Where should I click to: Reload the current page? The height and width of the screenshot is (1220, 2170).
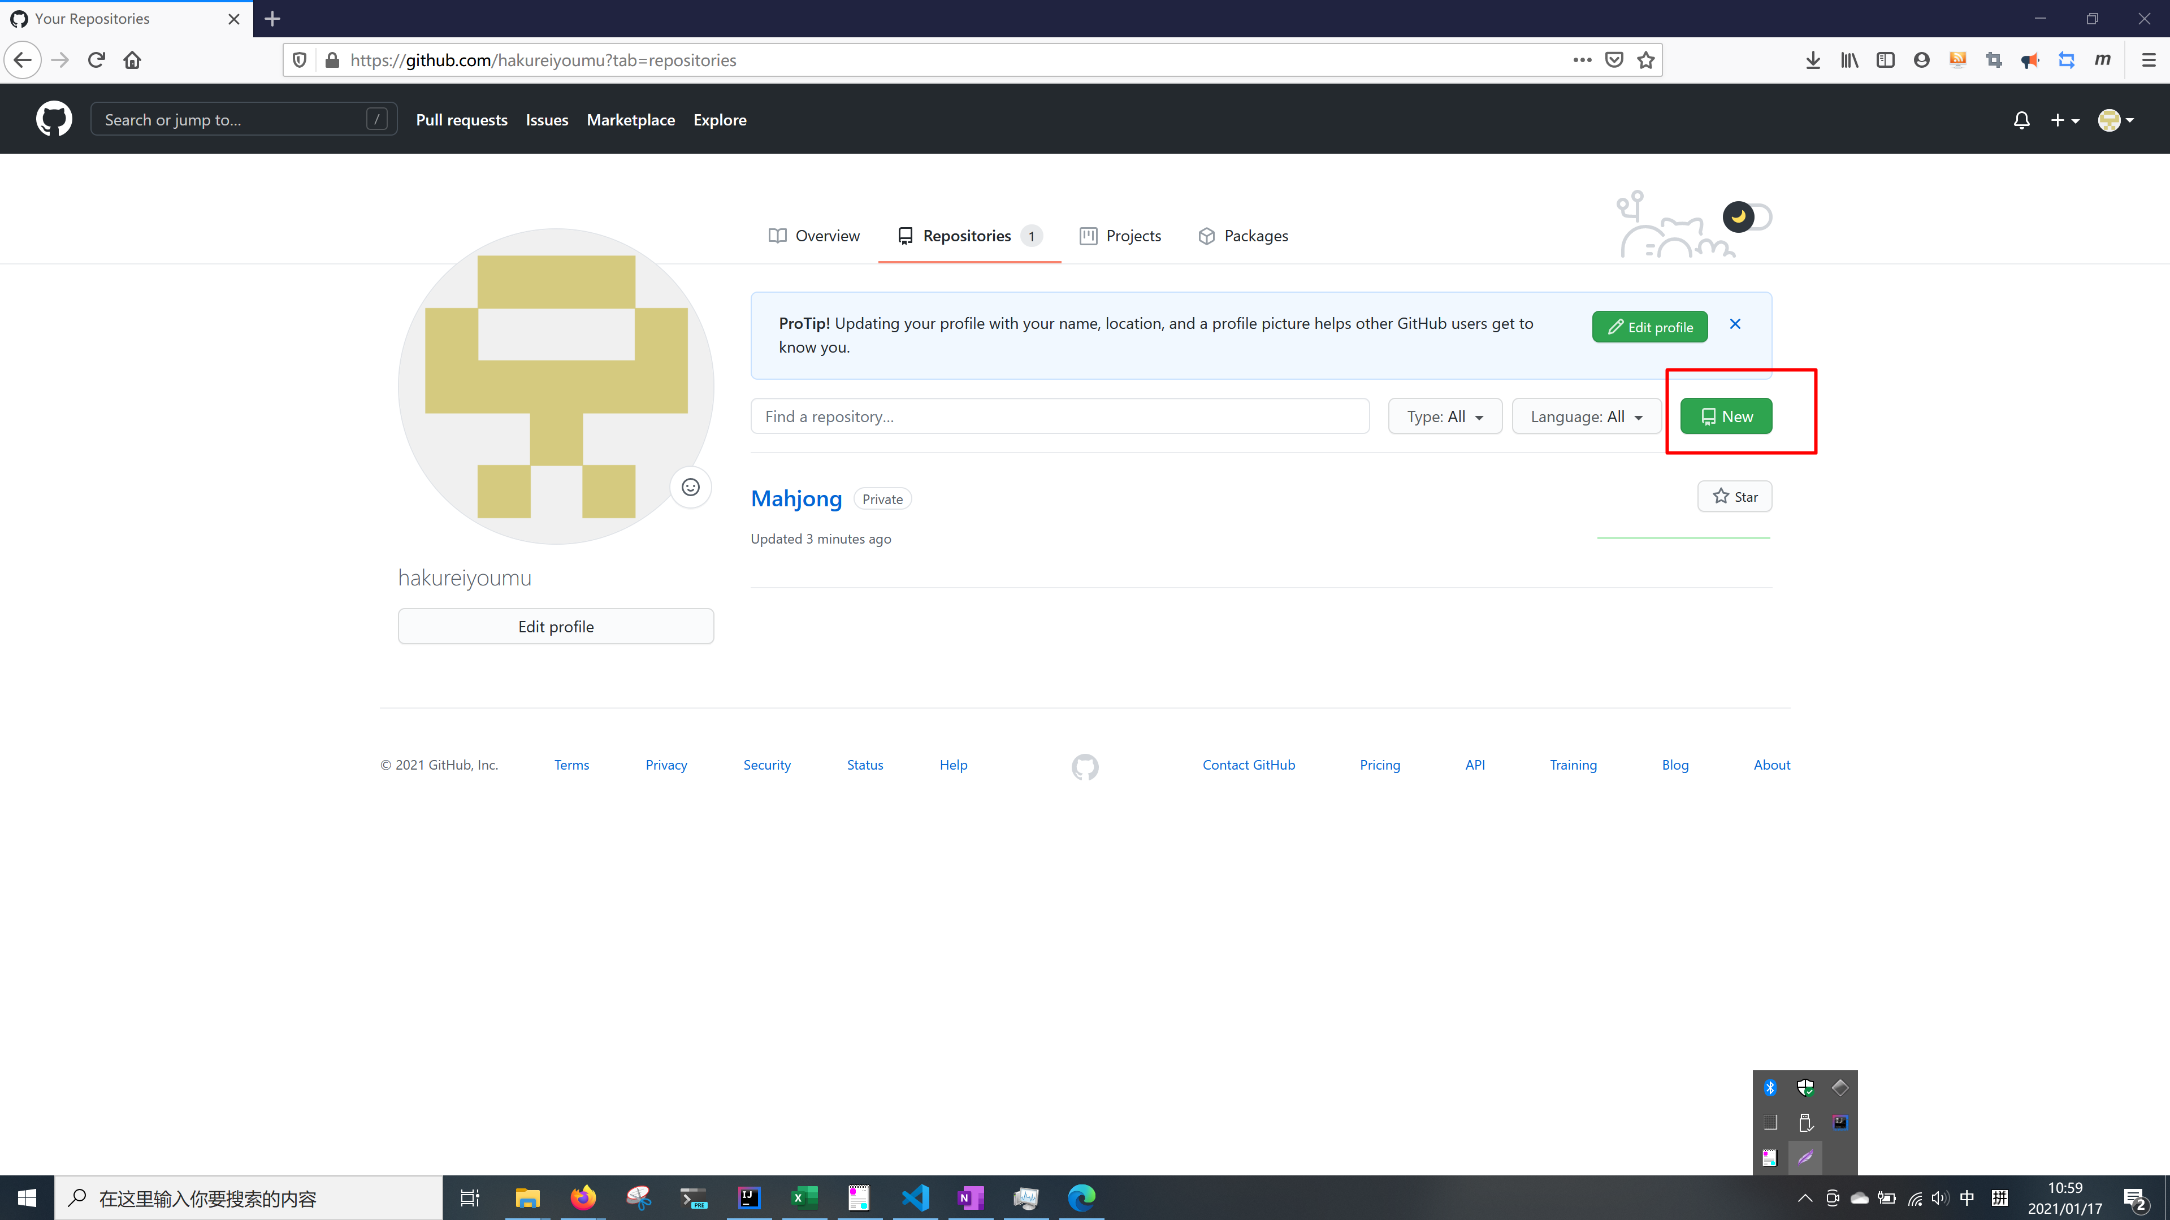point(96,60)
